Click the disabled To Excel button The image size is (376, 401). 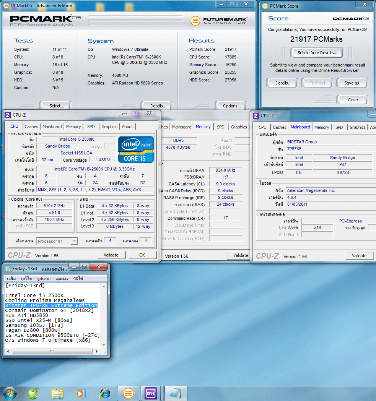coord(317,83)
